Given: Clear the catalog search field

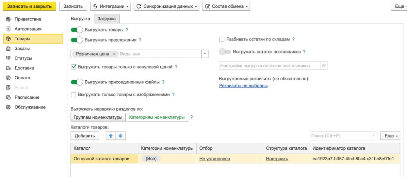Looking at the screenshot, I should [x=373, y=136].
